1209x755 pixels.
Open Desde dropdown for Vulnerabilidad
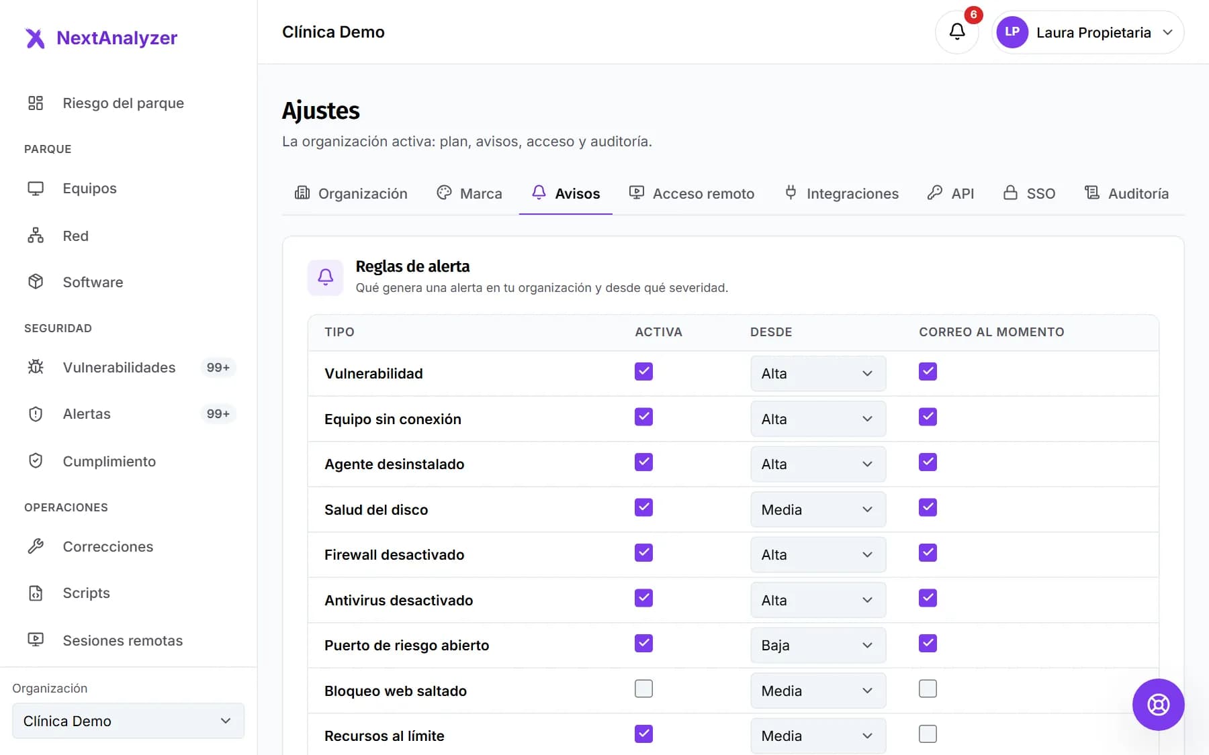point(818,374)
